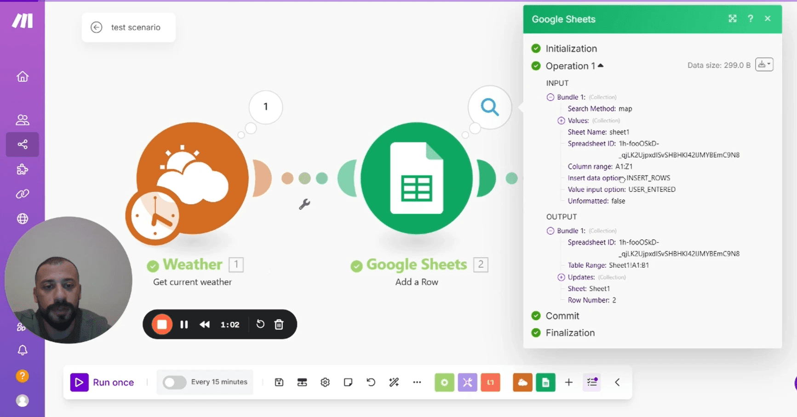Open the checklist icon beside the plus
Viewport: 797px width, 417px height.
pos(592,382)
